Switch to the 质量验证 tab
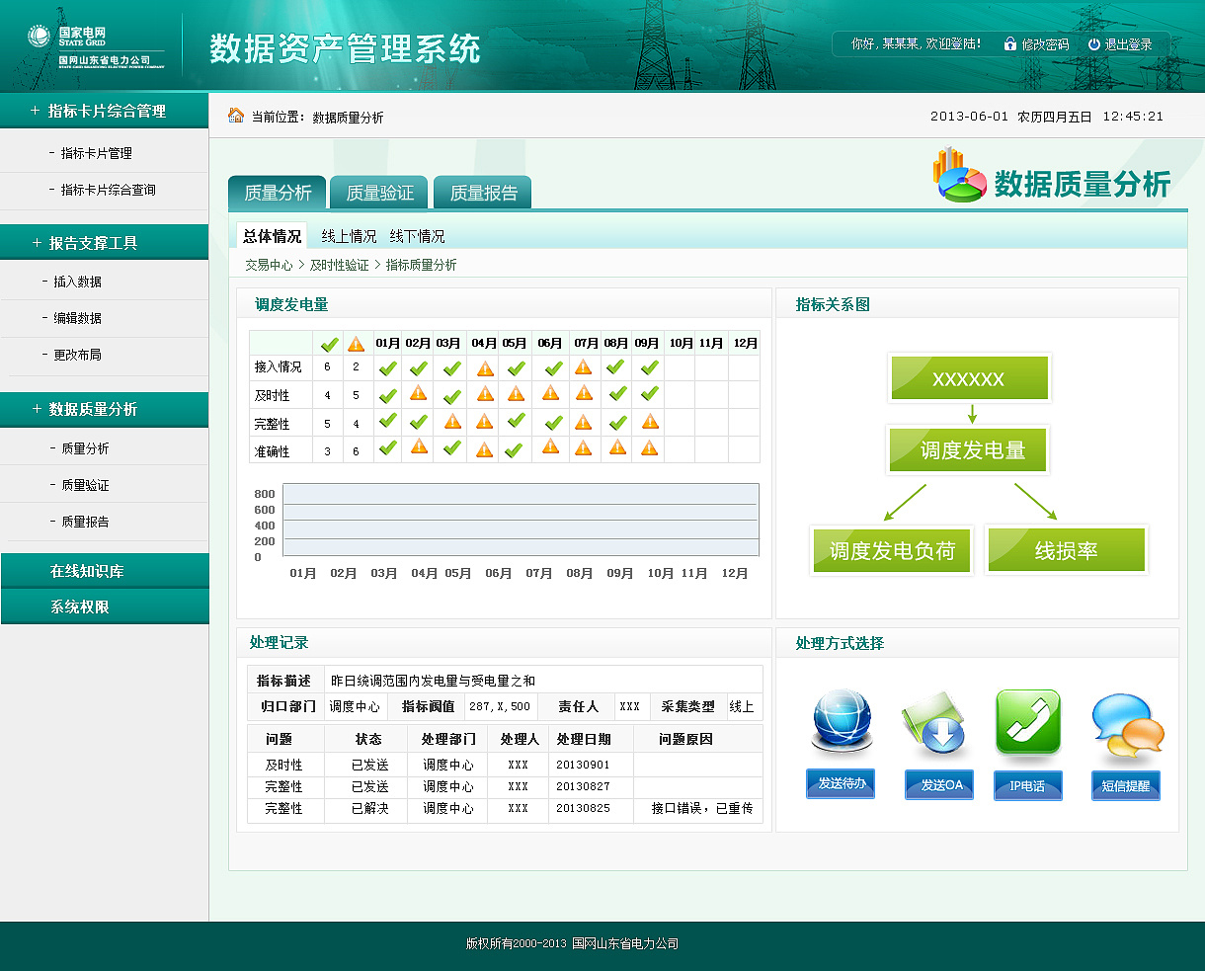1205x971 pixels. tap(378, 191)
